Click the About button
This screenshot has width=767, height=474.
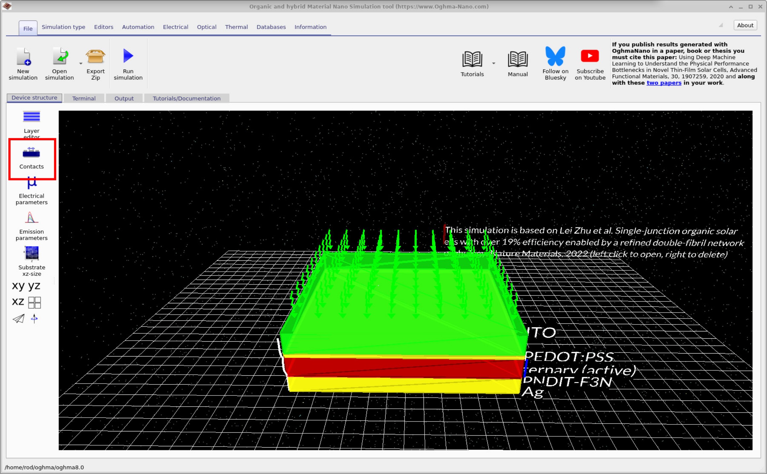point(745,25)
